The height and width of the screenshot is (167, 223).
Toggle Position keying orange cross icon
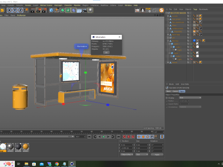(x=139, y=137)
